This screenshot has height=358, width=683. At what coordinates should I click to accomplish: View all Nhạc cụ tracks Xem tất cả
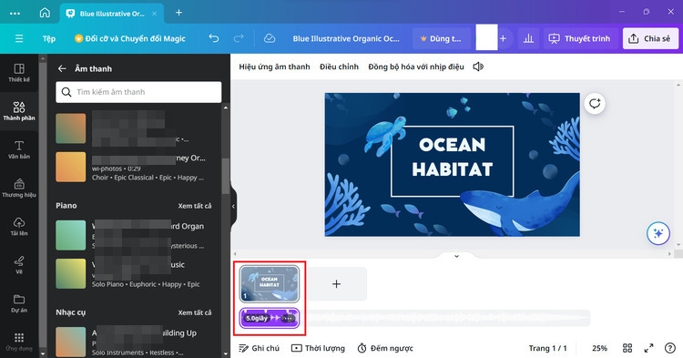pos(194,312)
